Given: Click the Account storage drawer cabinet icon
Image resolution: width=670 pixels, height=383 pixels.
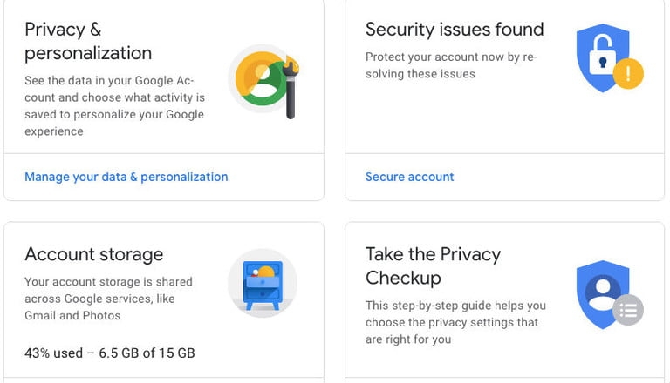Looking at the screenshot, I should point(263,284).
